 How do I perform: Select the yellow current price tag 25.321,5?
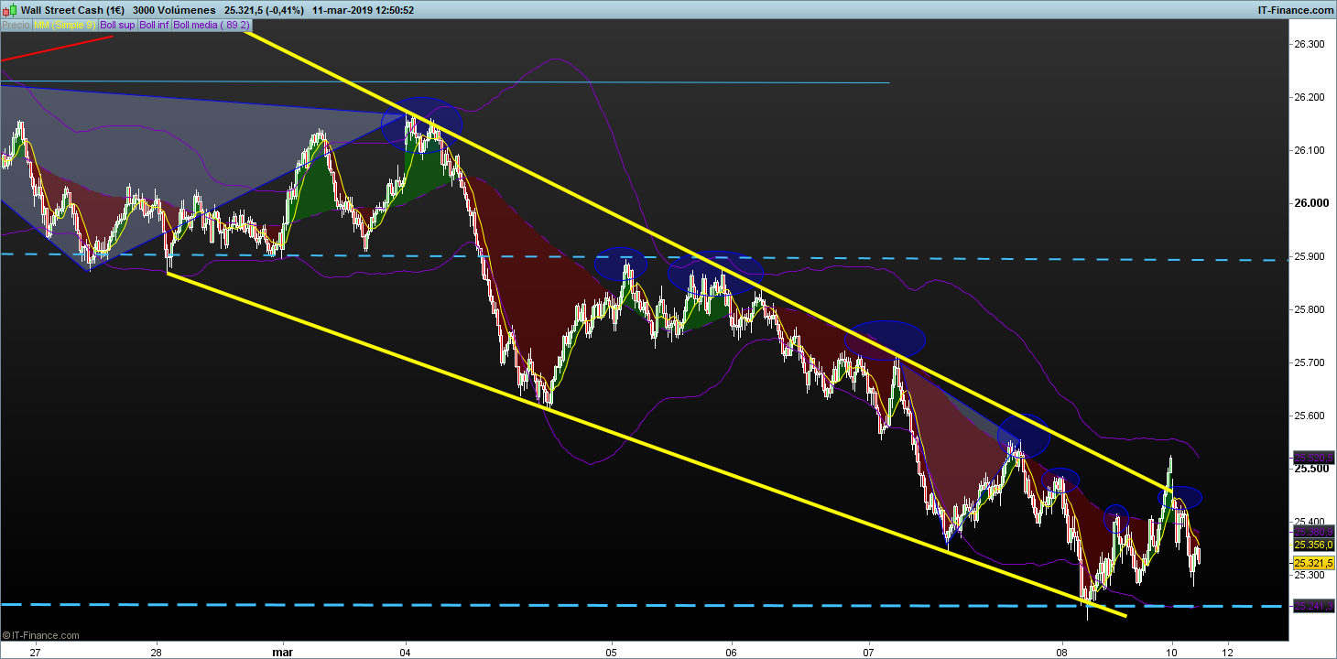click(x=1314, y=562)
